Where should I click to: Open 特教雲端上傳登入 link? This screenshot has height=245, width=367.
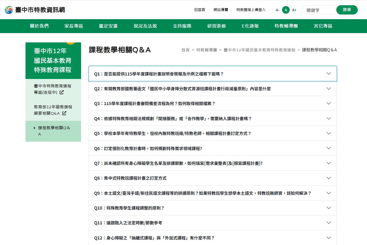(251, 10)
